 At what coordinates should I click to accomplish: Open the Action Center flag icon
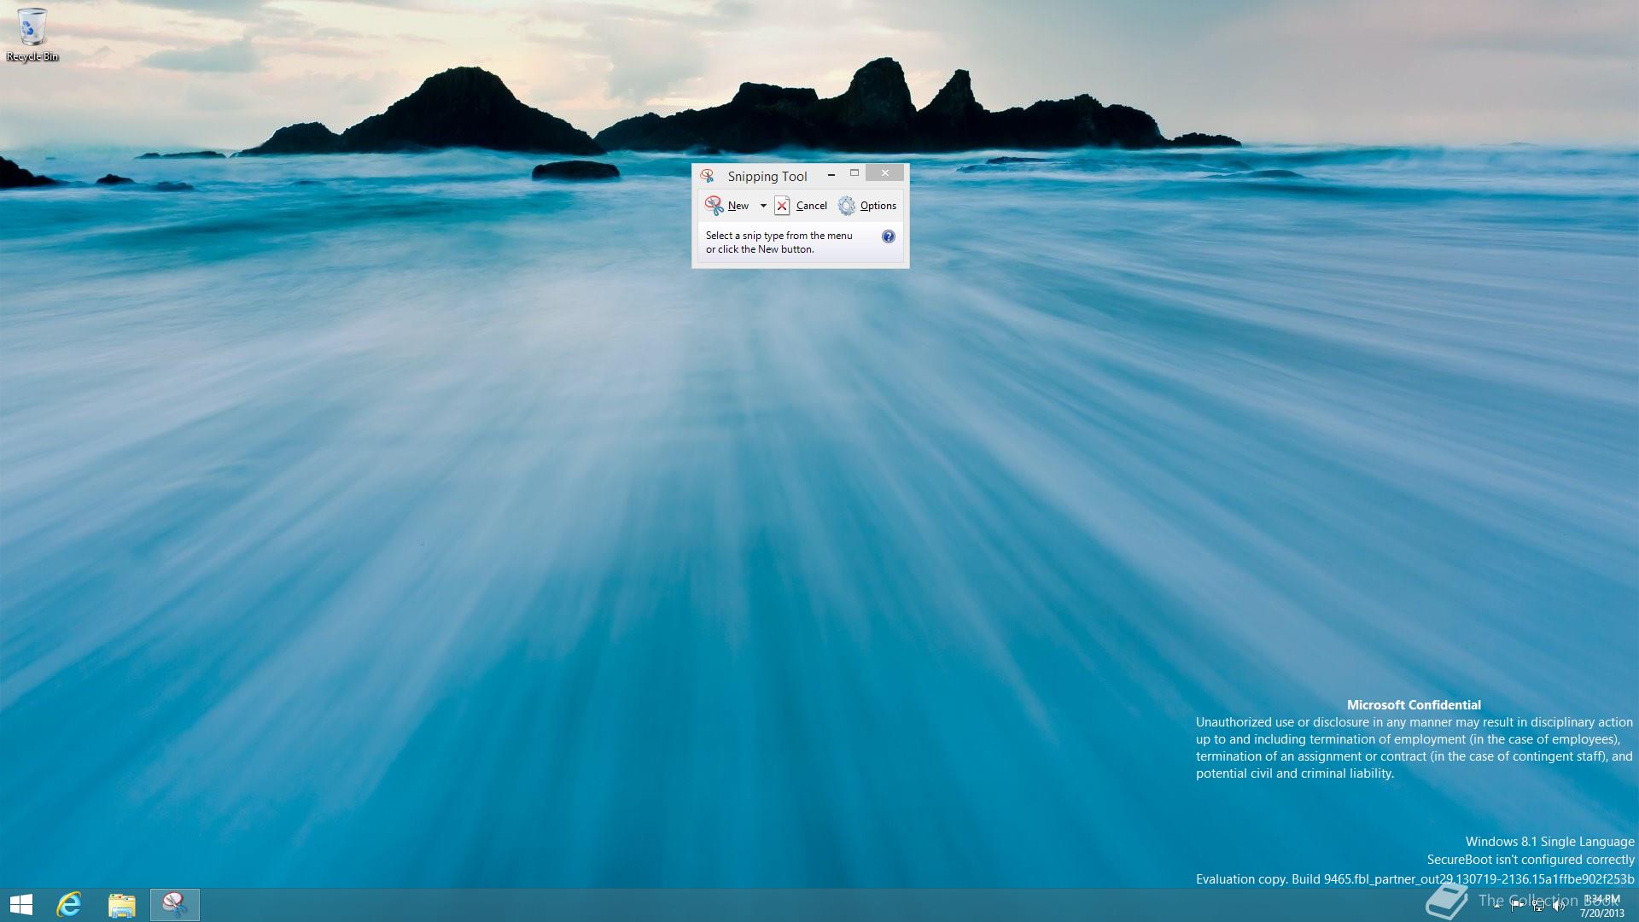point(1517,906)
